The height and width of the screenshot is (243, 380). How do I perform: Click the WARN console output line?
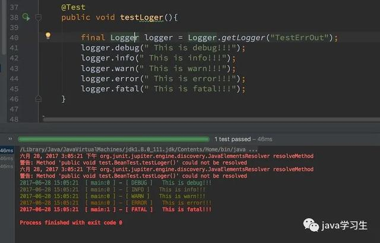click(x=112, y=196)
